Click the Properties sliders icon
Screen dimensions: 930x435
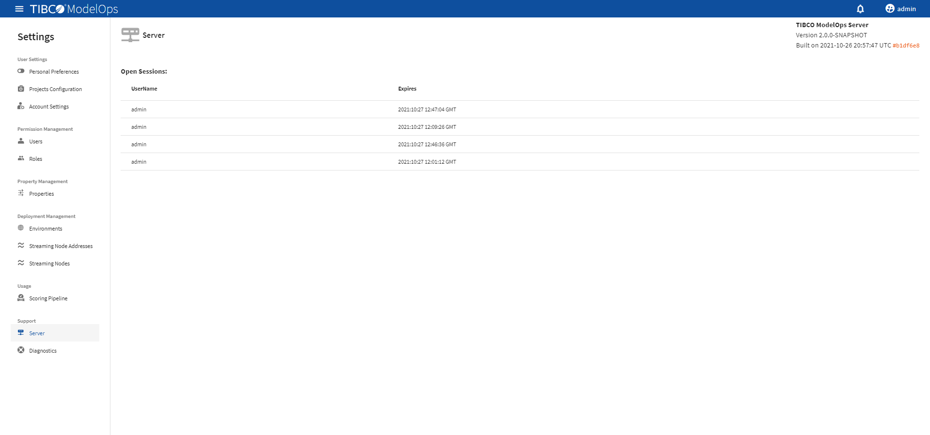[21, 193]
